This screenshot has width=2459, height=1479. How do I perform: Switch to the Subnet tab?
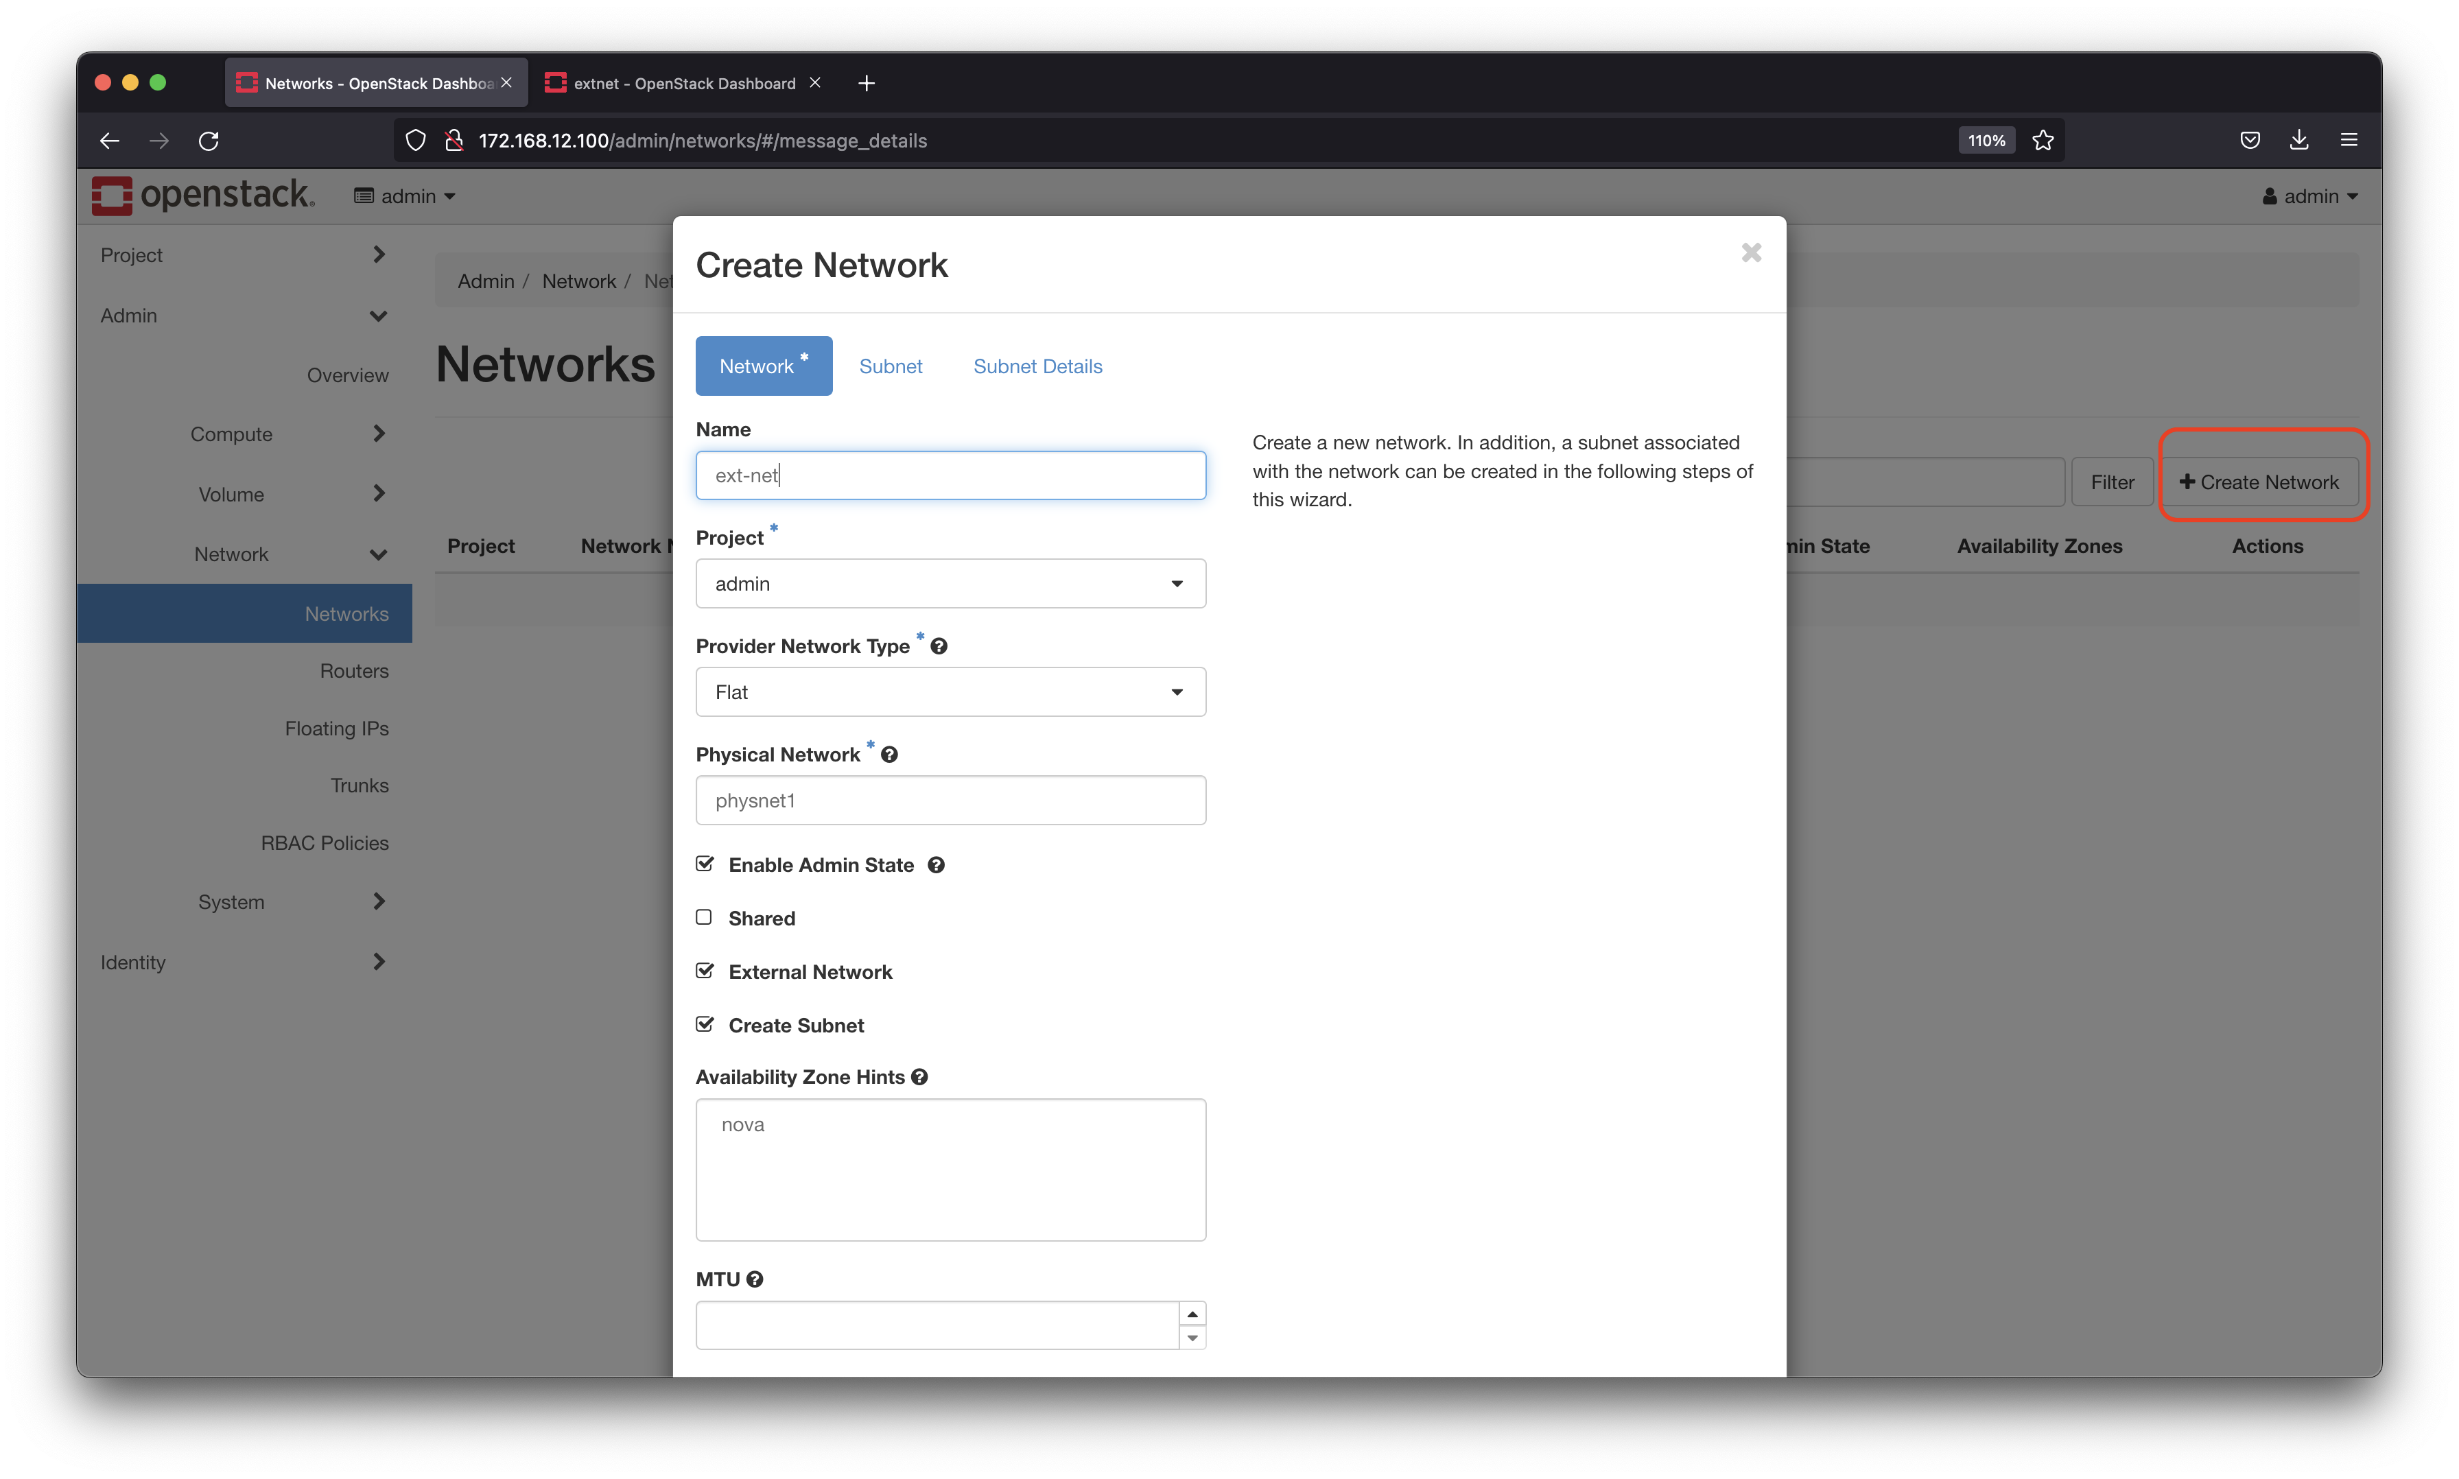pos(890,367)
